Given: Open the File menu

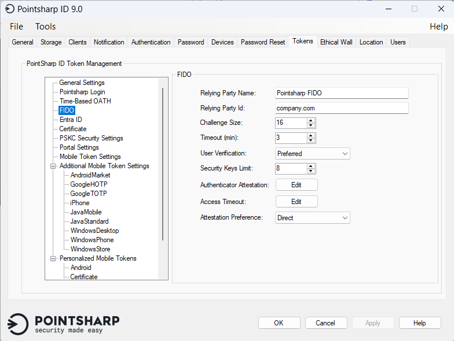Looking at the screenshot, I should 16,27.
